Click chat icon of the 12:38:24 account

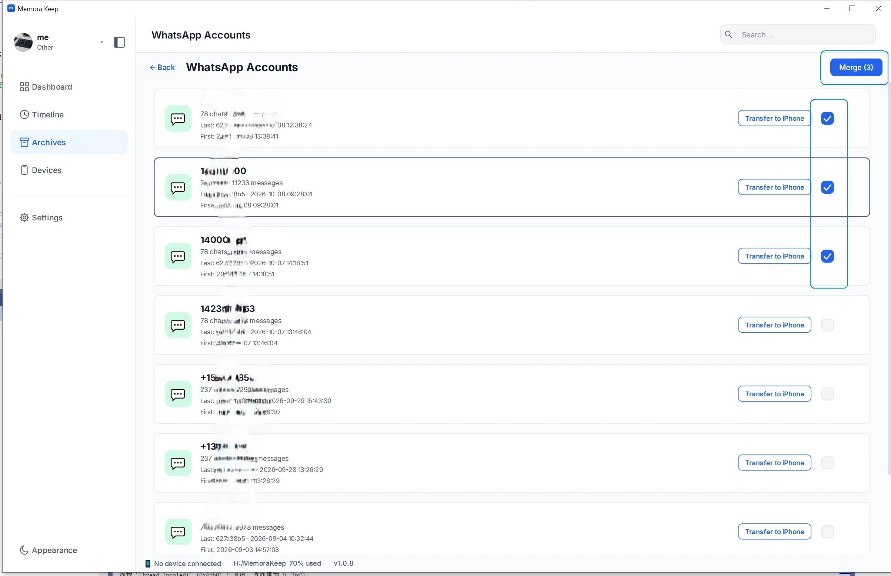(x=178, y=119)
